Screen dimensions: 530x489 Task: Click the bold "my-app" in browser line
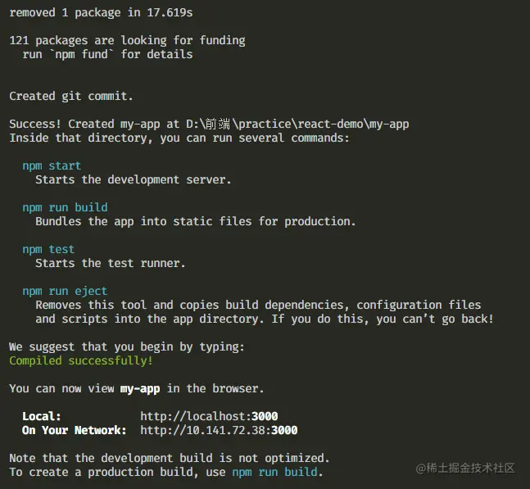point(139,388)
